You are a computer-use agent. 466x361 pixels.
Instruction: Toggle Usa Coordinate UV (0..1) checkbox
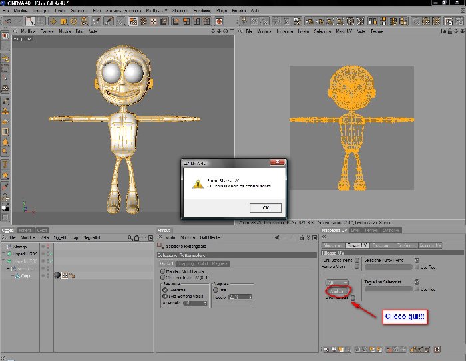[162, 278]
